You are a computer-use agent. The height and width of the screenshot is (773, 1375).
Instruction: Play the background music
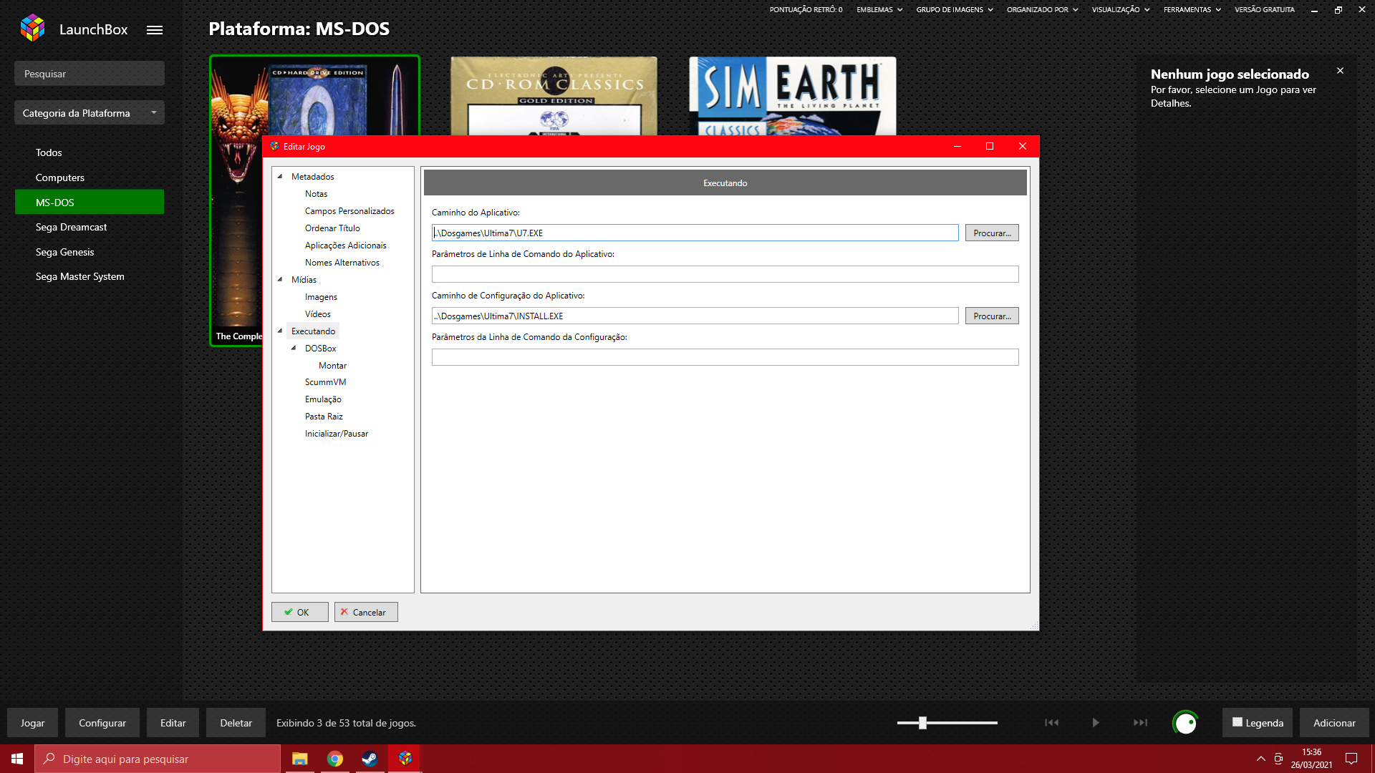(x=1096, y=723)
